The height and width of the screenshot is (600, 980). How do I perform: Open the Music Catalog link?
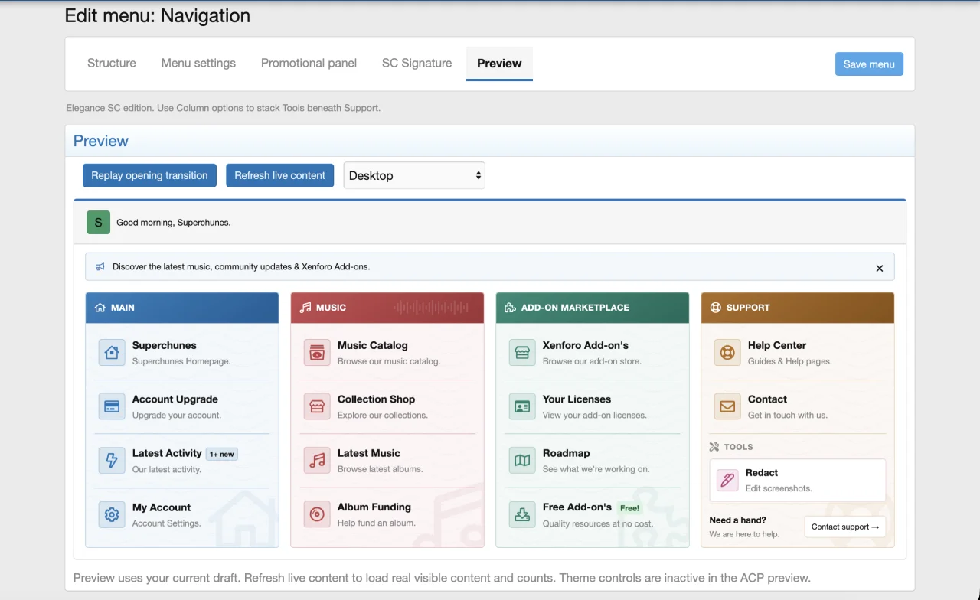[387, 353]
